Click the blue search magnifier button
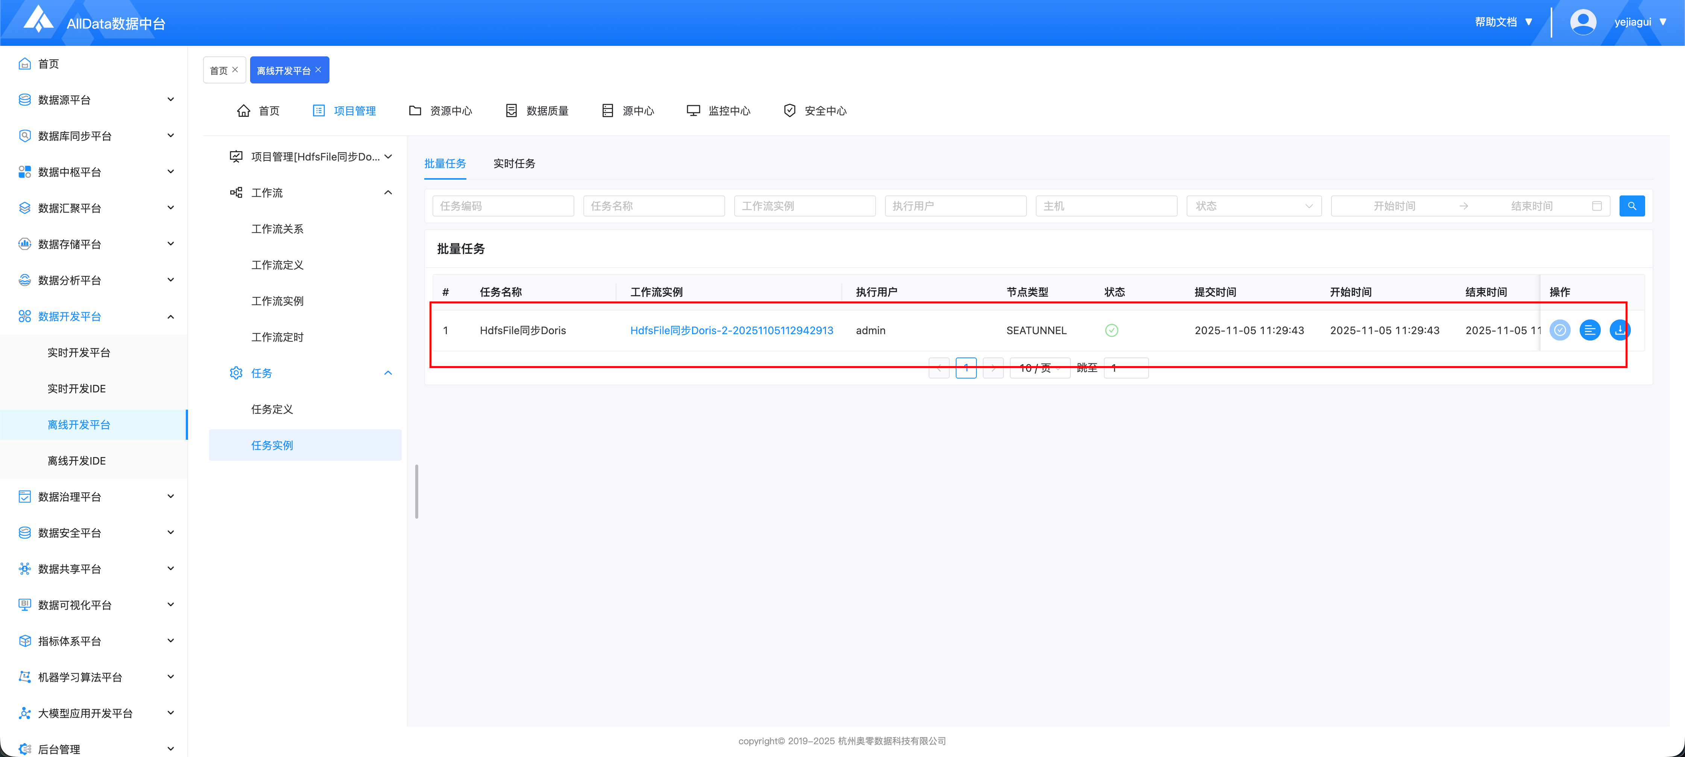This screenshot has width=1685, height=757. 1631,206
